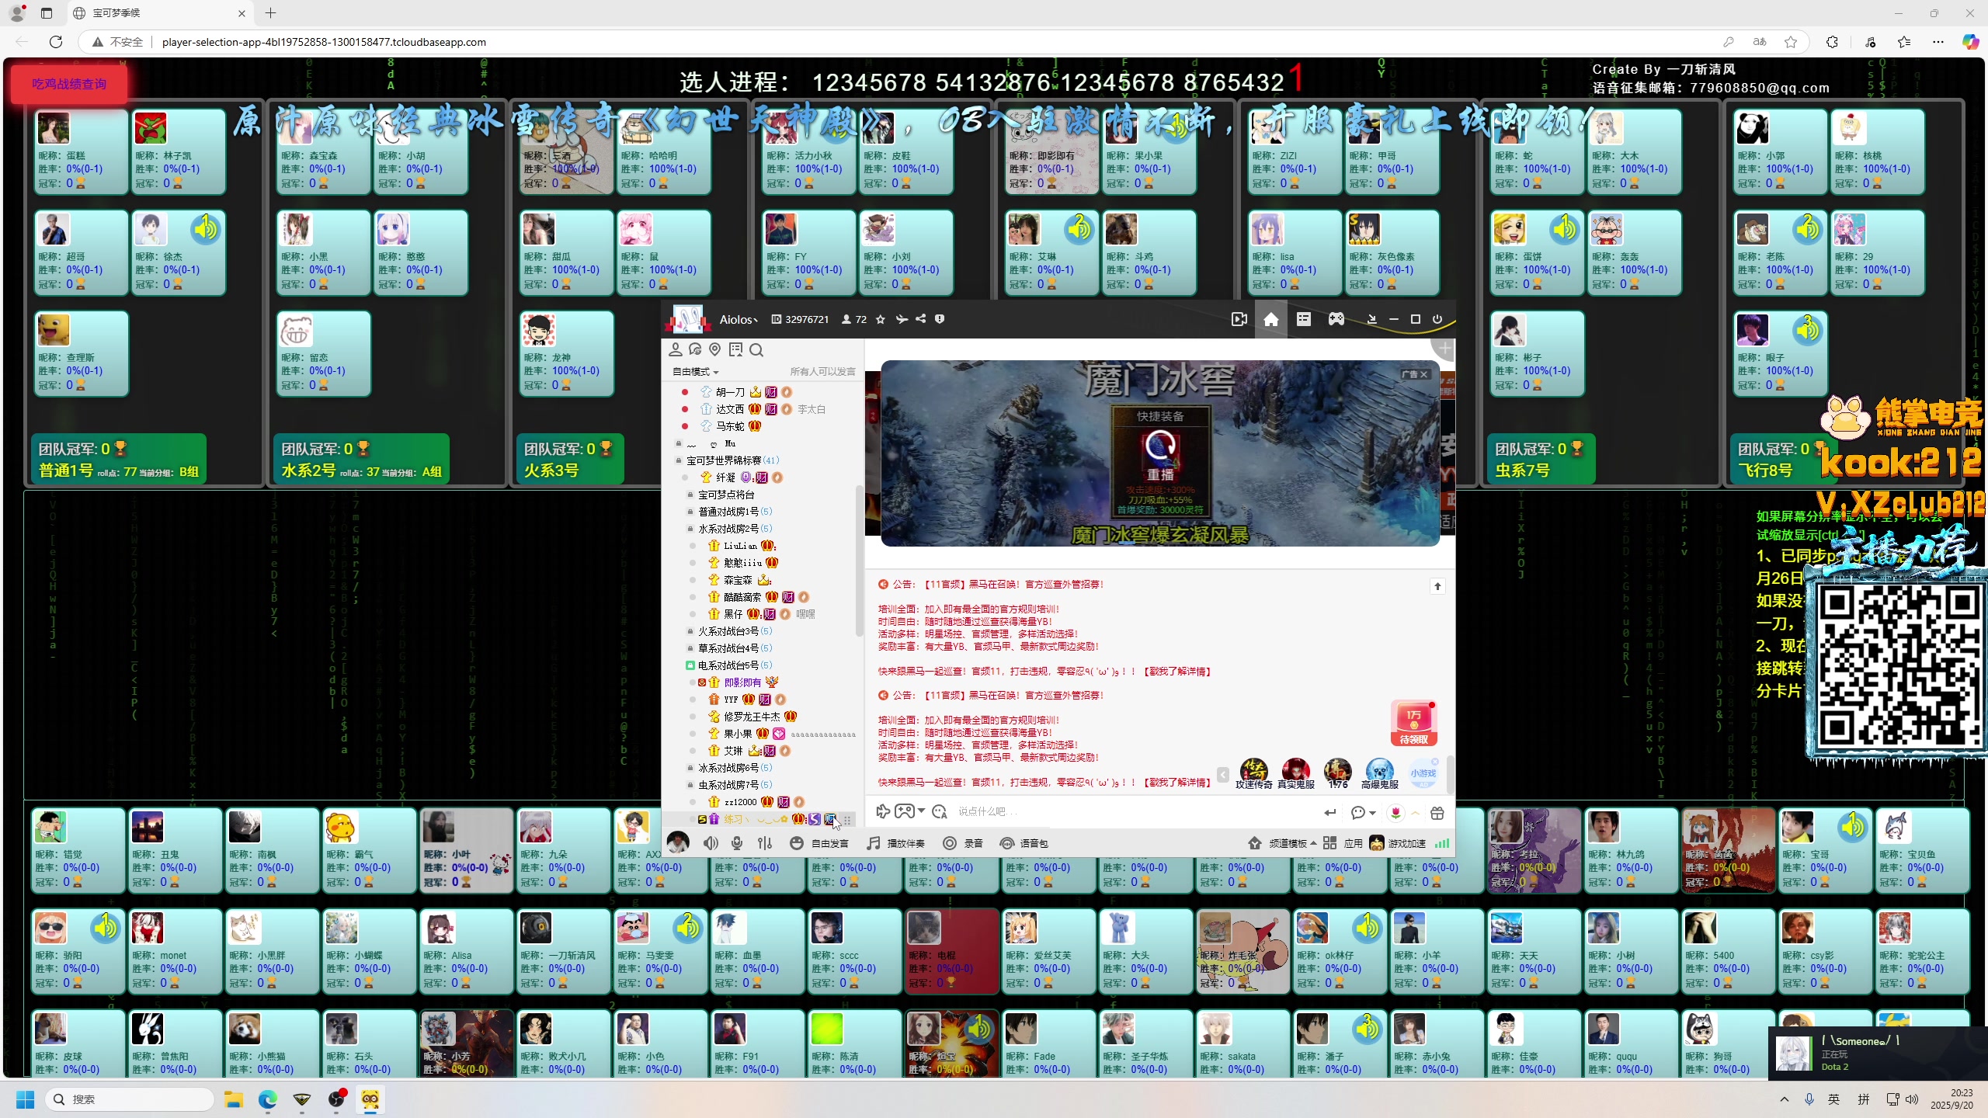Expand the 火系对战台3号 room
This screenshot has width=1988, height=1118.
pyautogui.click(x=690, y=631)
